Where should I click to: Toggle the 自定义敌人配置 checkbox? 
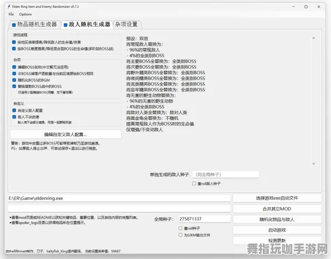(x=14, y=110)
